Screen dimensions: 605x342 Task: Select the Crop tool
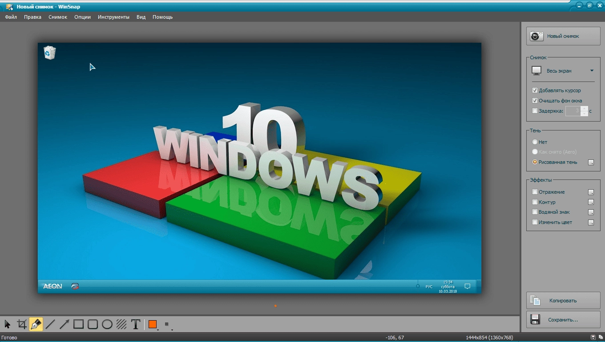[22, 324]
